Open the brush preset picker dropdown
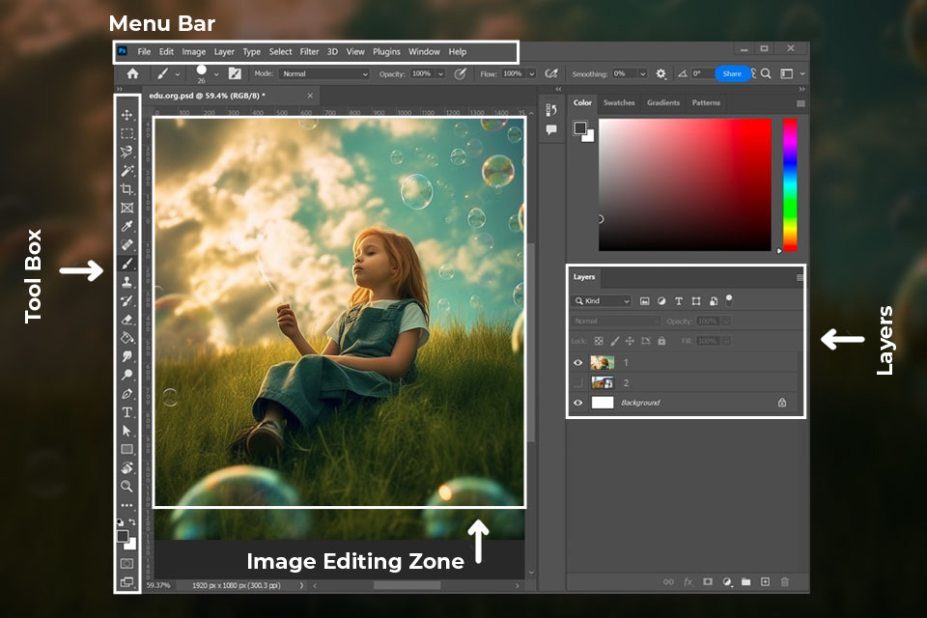 point(216,74)
